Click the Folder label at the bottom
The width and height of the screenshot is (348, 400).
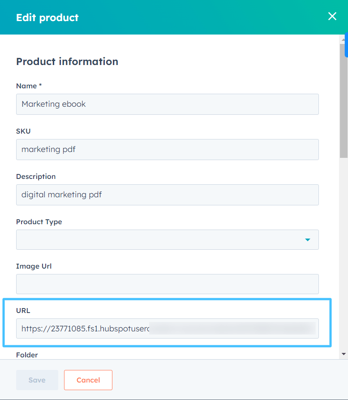point(27,355)
